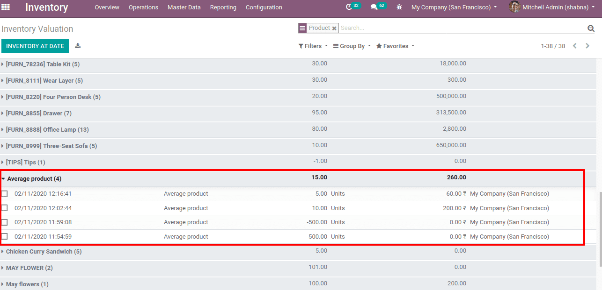Click the -500.00 quantity cell
The height and width of the screenshot is (290, 602).
(x=317, y=222)
